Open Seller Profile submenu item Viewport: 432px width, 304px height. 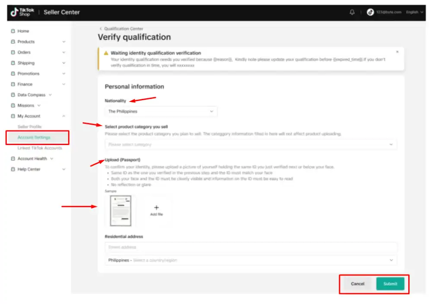[x=29, y=127]
